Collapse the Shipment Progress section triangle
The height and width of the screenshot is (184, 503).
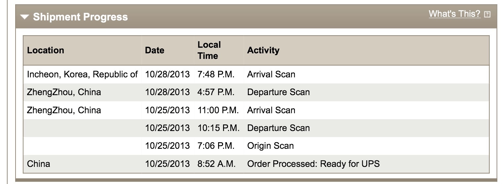click(x=25, y=17)
